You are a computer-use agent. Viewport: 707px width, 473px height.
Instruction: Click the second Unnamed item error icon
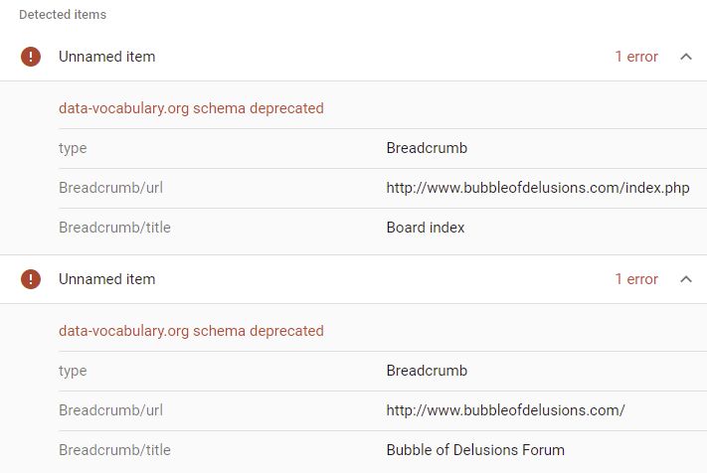coord(31,279)
